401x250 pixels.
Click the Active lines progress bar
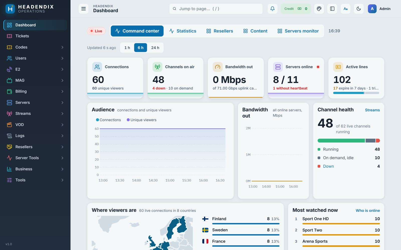(x=356, y=93)
